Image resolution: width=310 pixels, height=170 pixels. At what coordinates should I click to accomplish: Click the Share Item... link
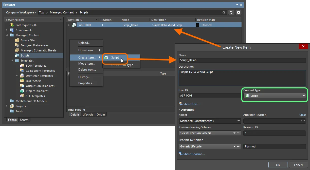coord(191,104)
